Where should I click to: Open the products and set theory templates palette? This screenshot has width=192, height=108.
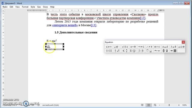[165, 51]
